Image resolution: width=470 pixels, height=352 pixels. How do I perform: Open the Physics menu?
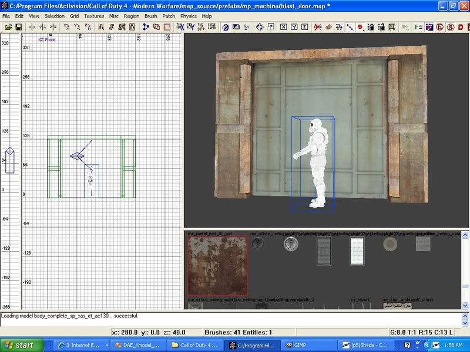coord(188,16)
